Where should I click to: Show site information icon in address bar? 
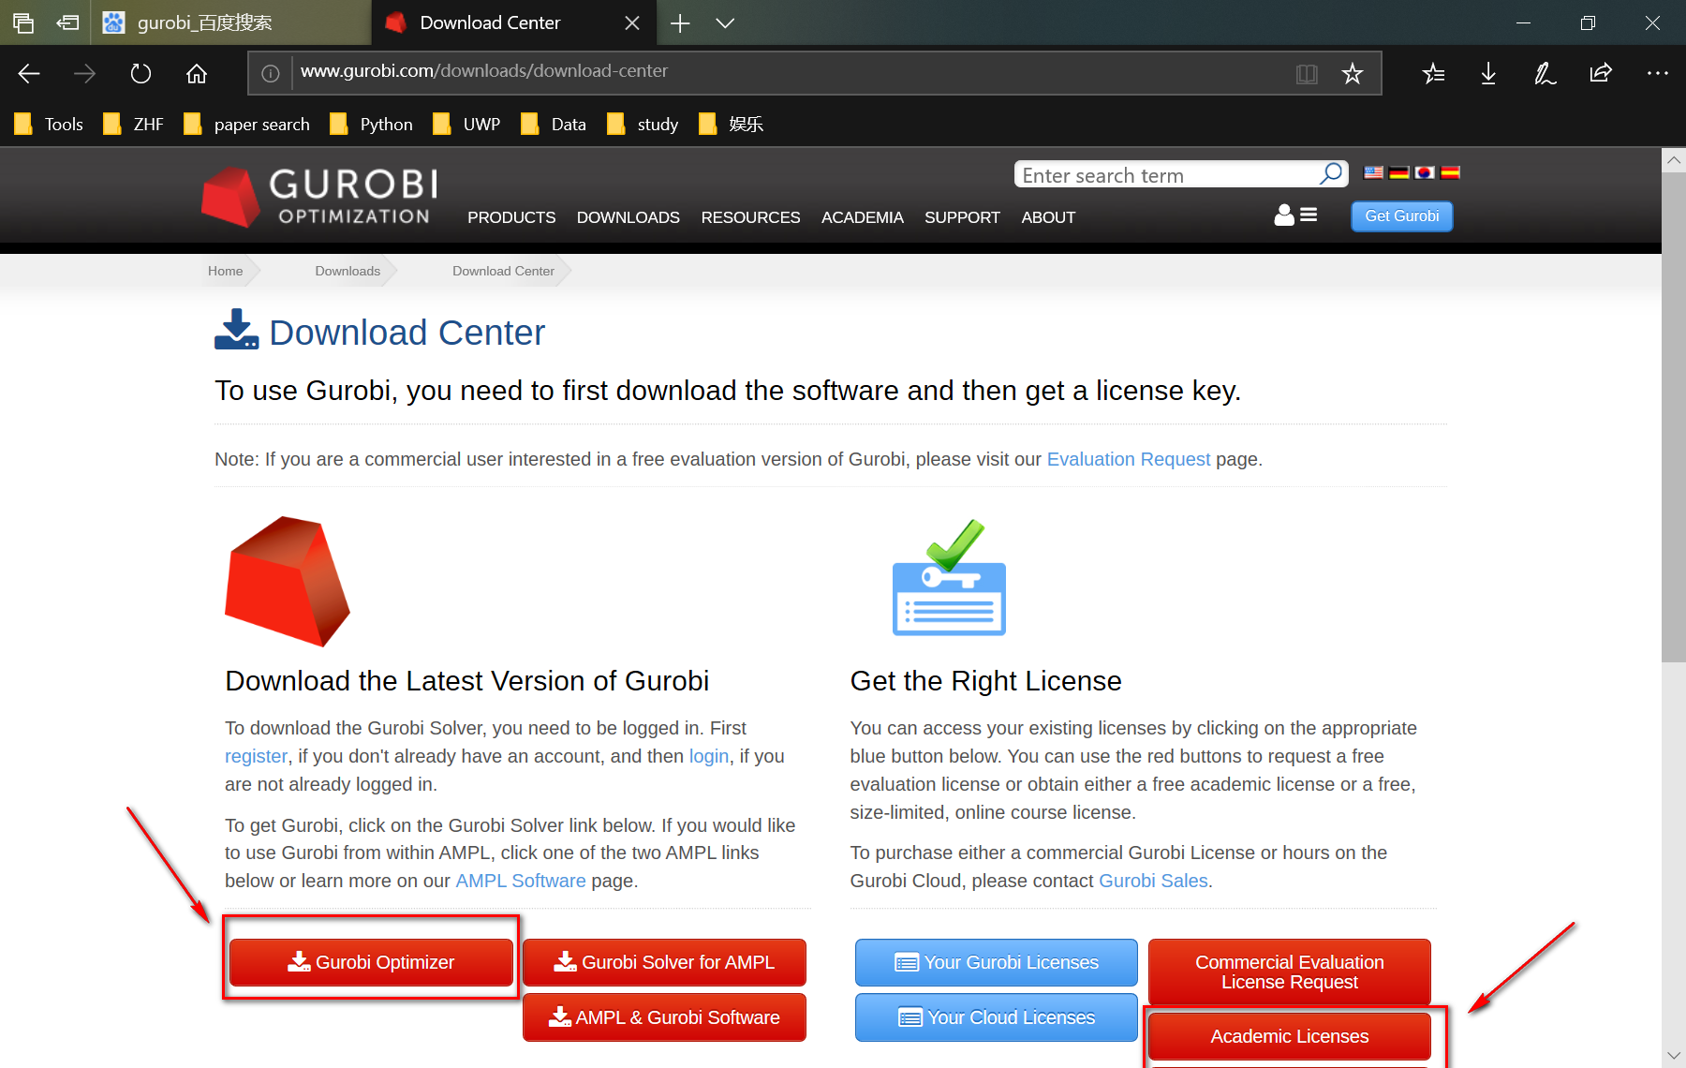(271, 73)
